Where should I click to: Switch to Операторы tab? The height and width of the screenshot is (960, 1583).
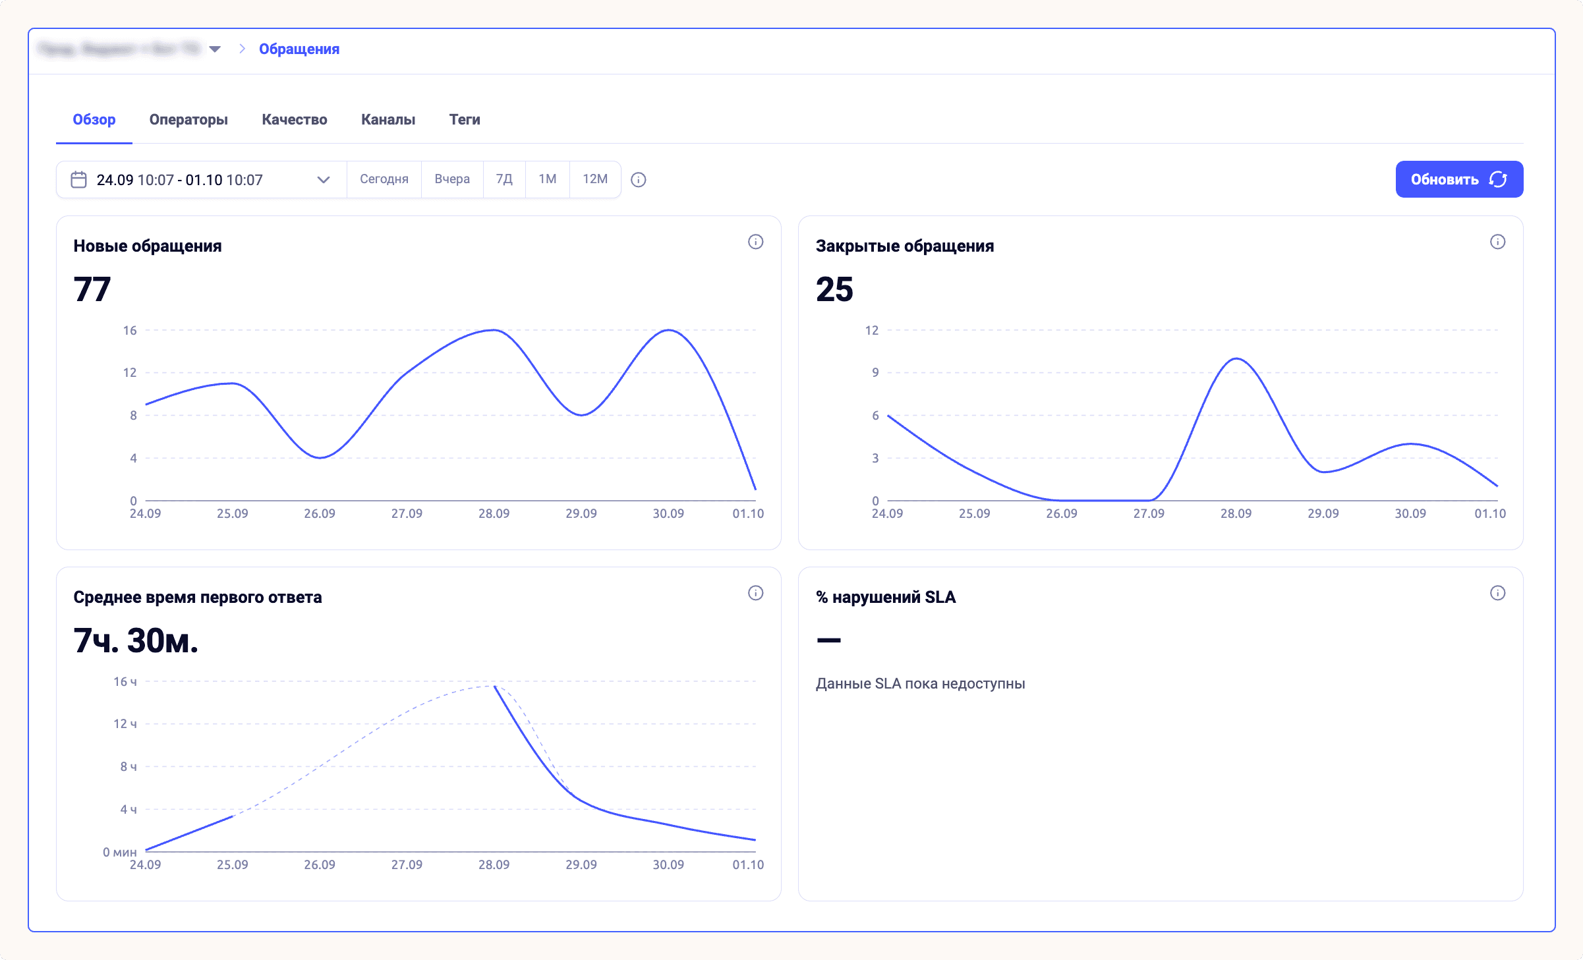pos(188,120)
